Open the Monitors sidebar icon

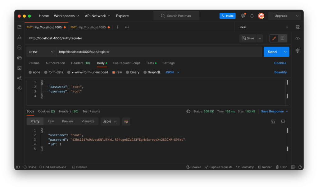pos(20,68)
